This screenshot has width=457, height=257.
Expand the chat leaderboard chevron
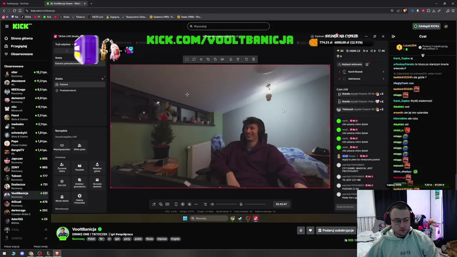[x=423, y=55]
